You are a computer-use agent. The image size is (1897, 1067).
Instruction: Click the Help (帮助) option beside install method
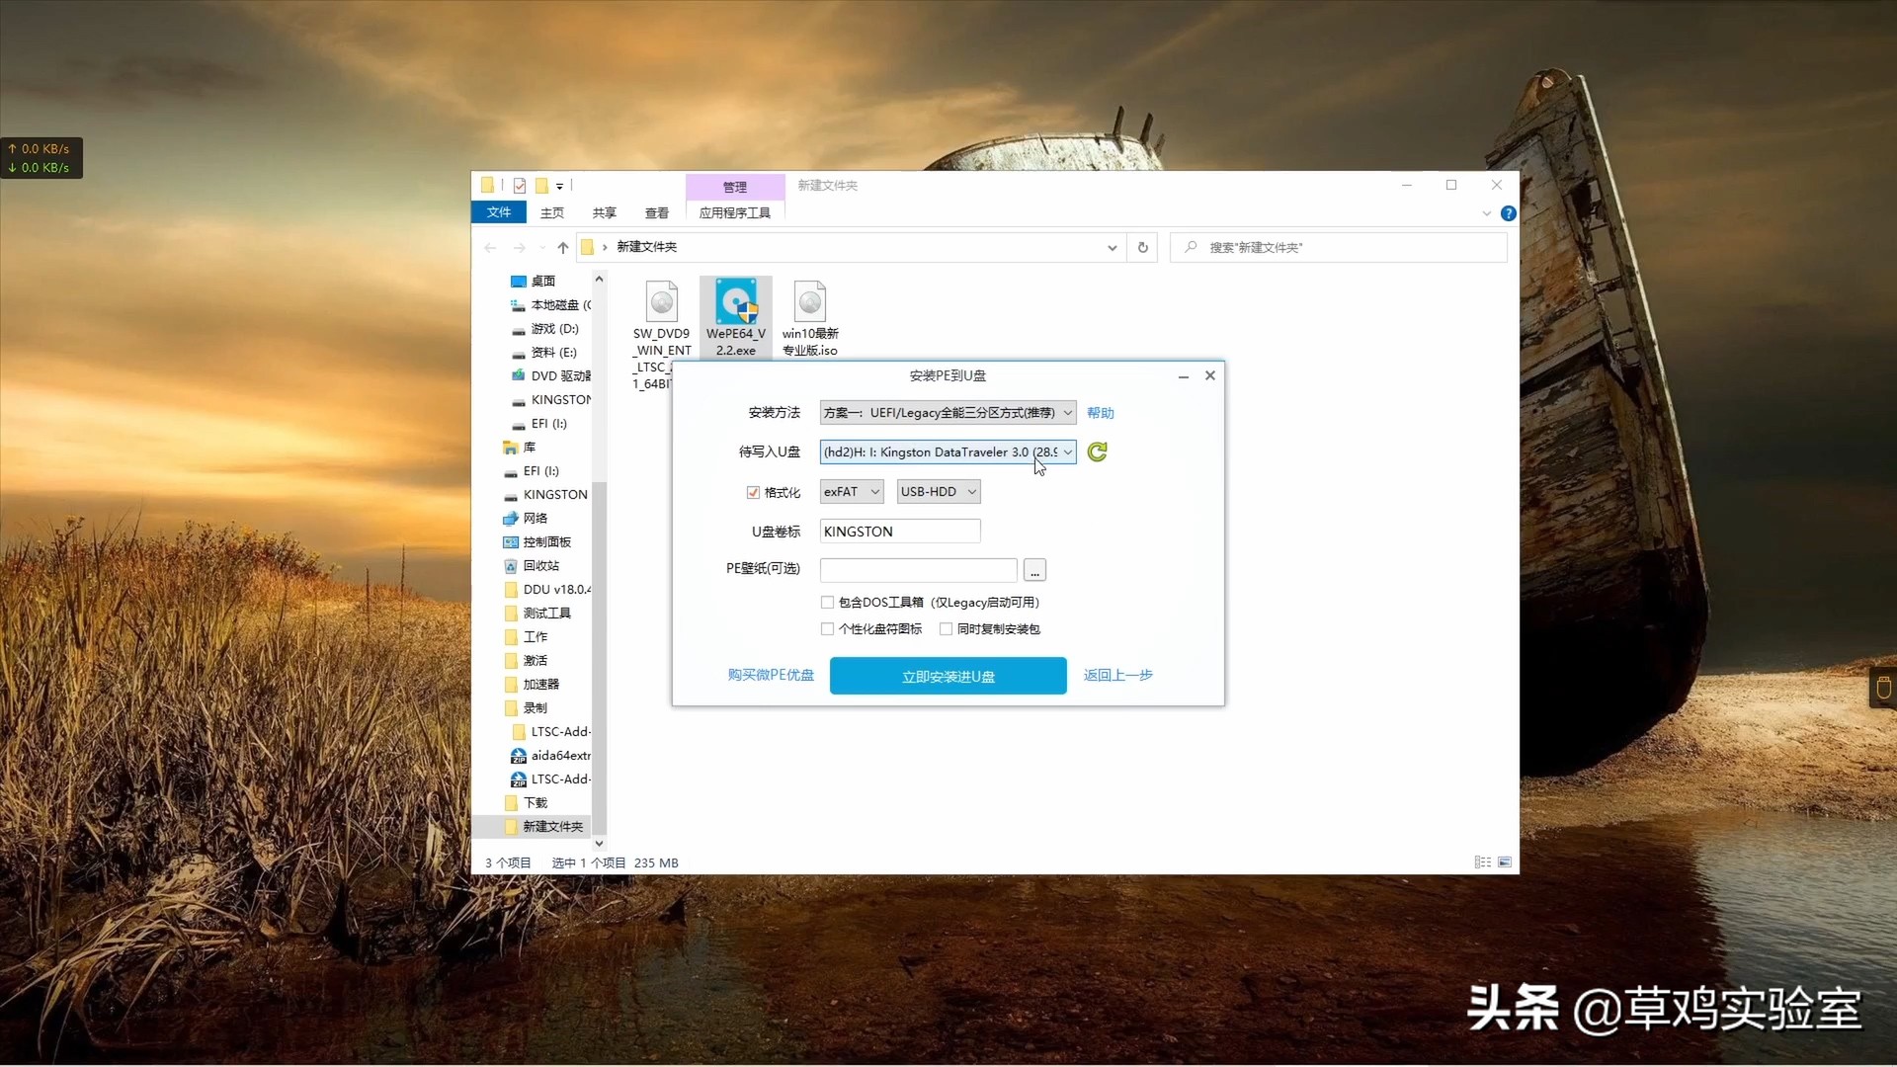pos(1101,412)
